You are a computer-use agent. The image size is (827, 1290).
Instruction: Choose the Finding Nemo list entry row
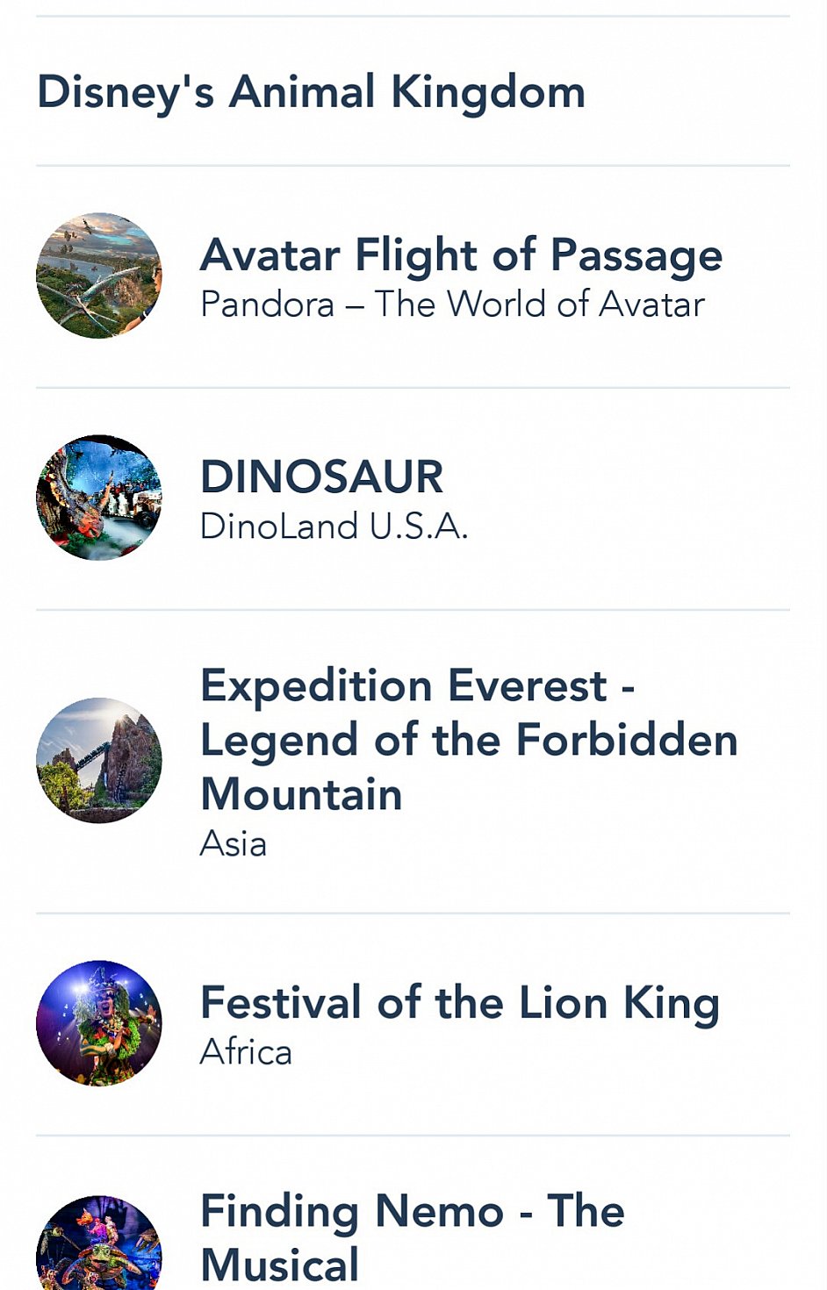413,1214
